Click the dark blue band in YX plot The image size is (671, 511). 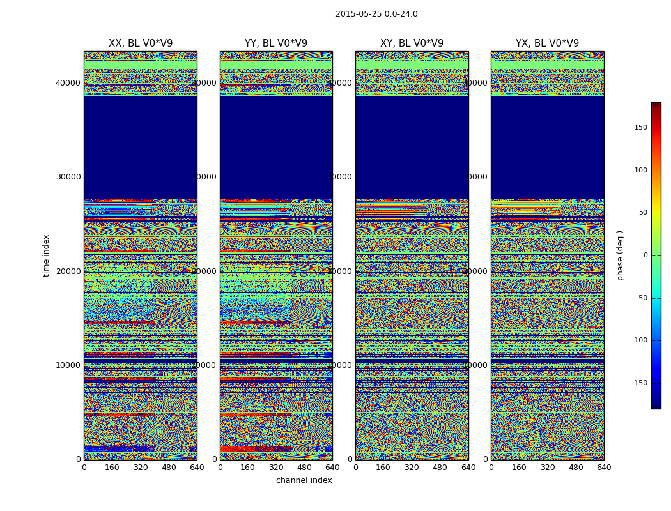click(x=547, y=148)
